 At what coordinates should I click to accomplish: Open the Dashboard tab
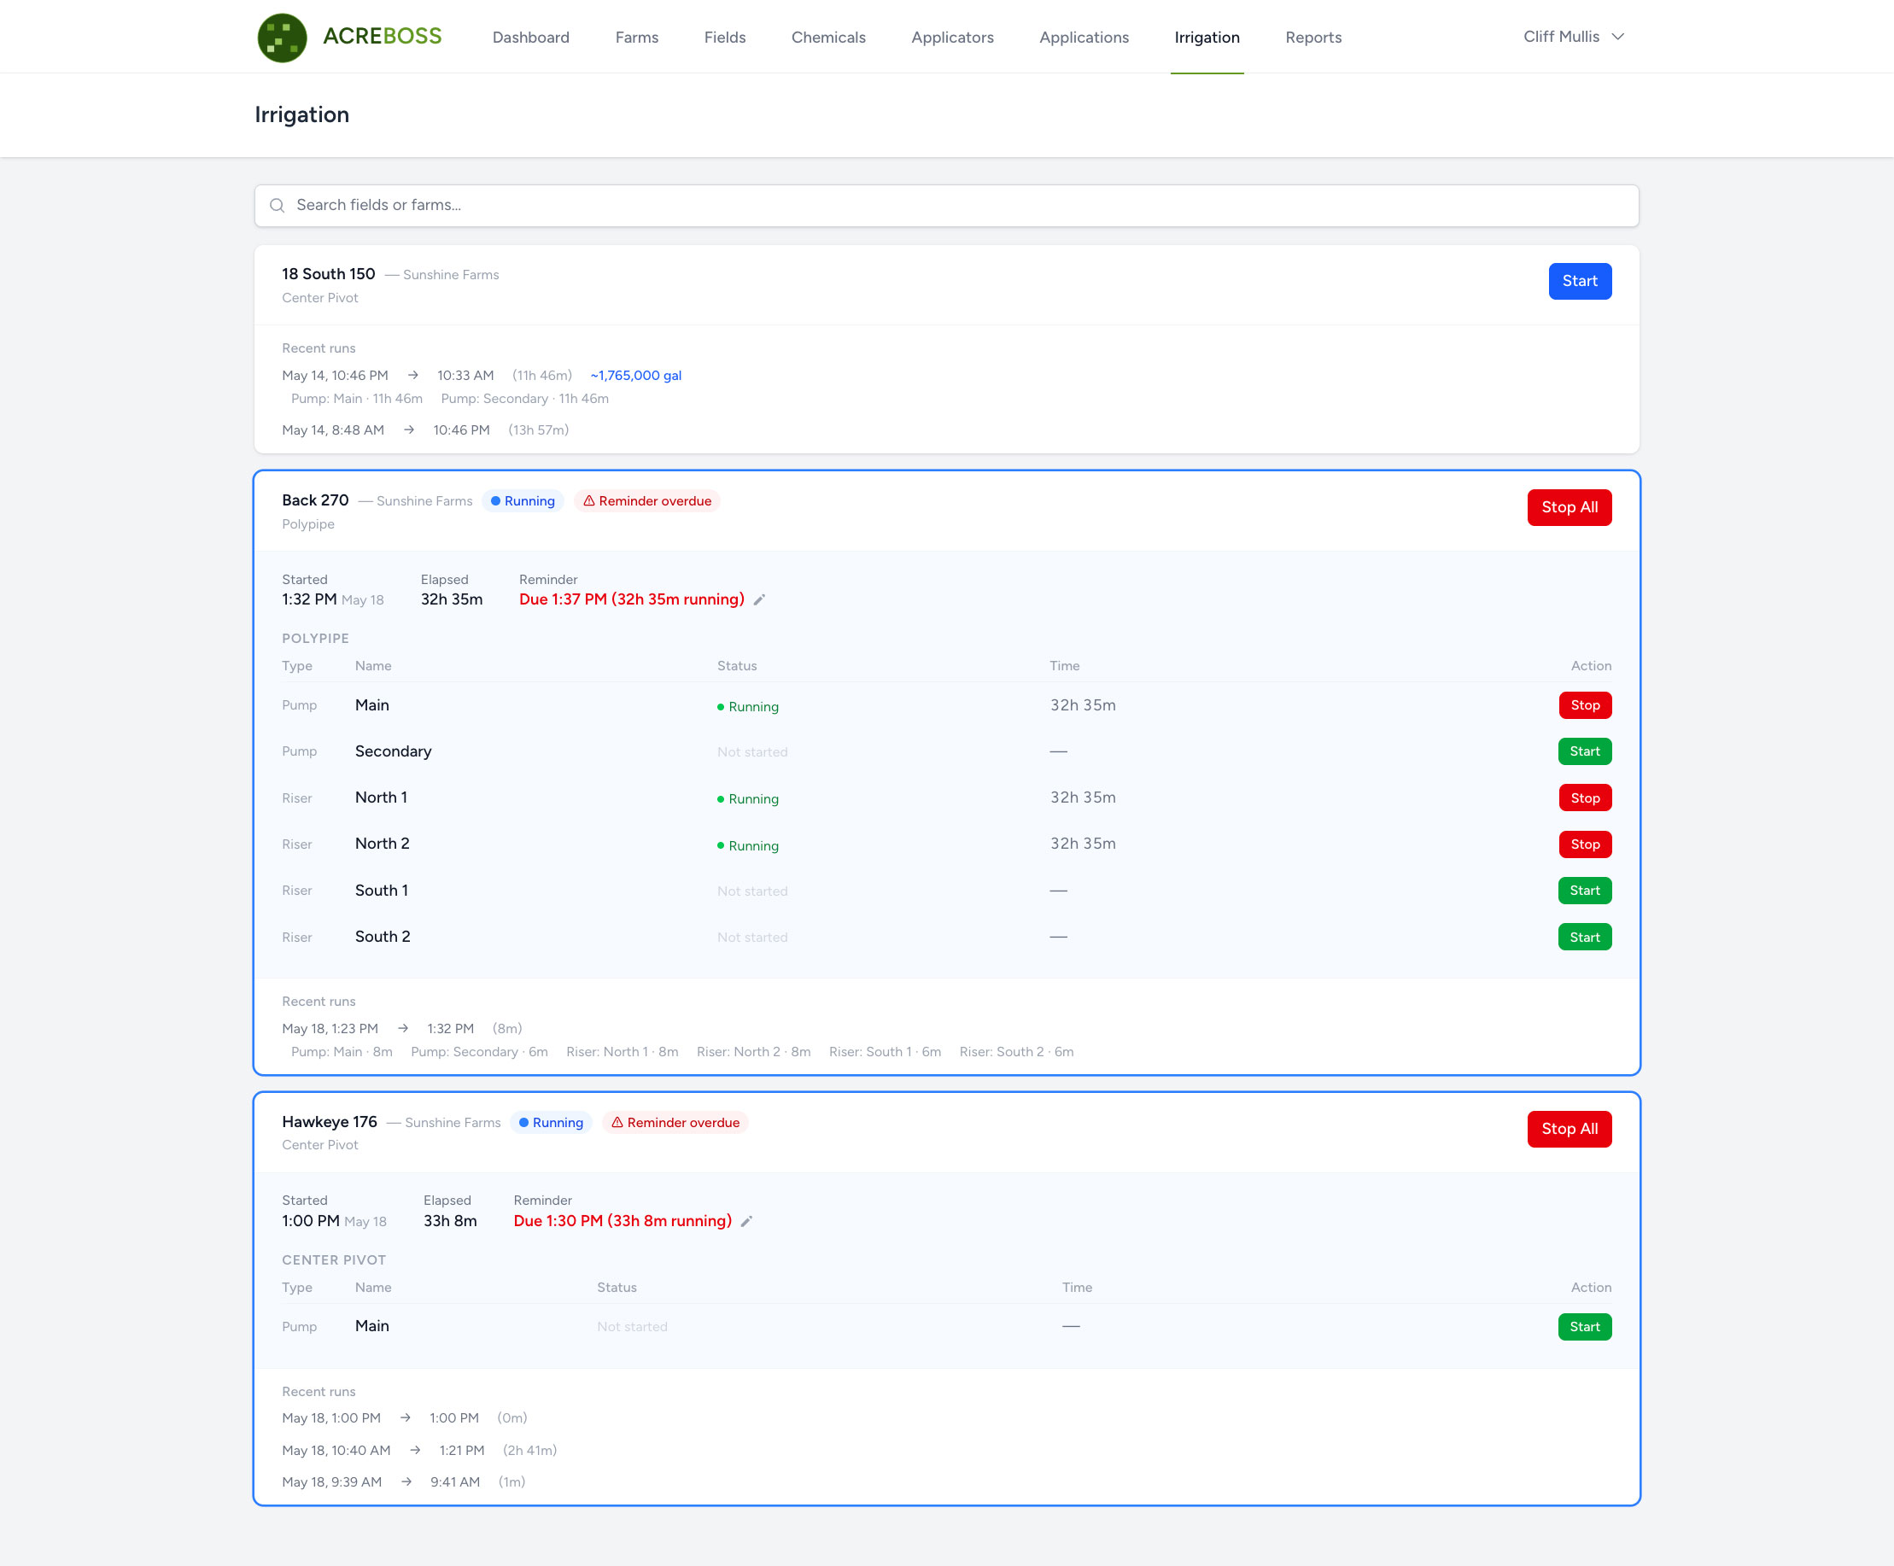[x=530, y=37]
